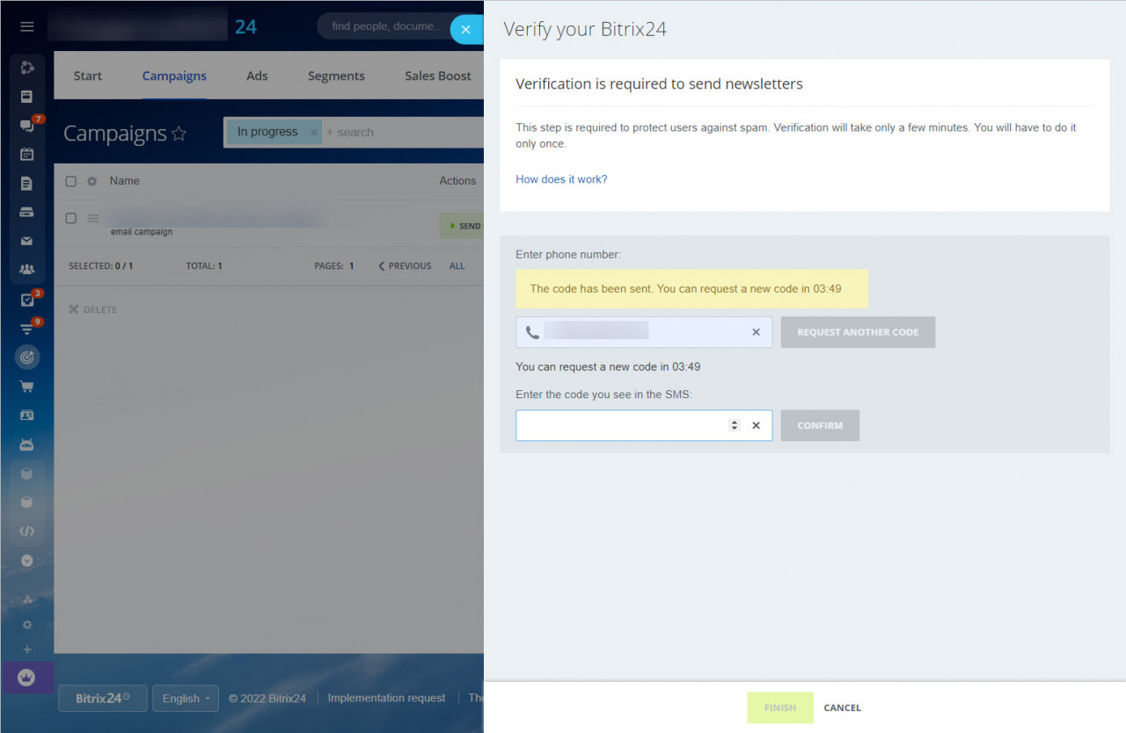Select the Marketing target icon
The height and width of the screenshot is (733, 1126).
[27, 357]
